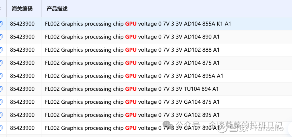Viewport: 292px width, 137px height.
Task: Click customs code in the TU104 894 row
Action: pos(22,89)
